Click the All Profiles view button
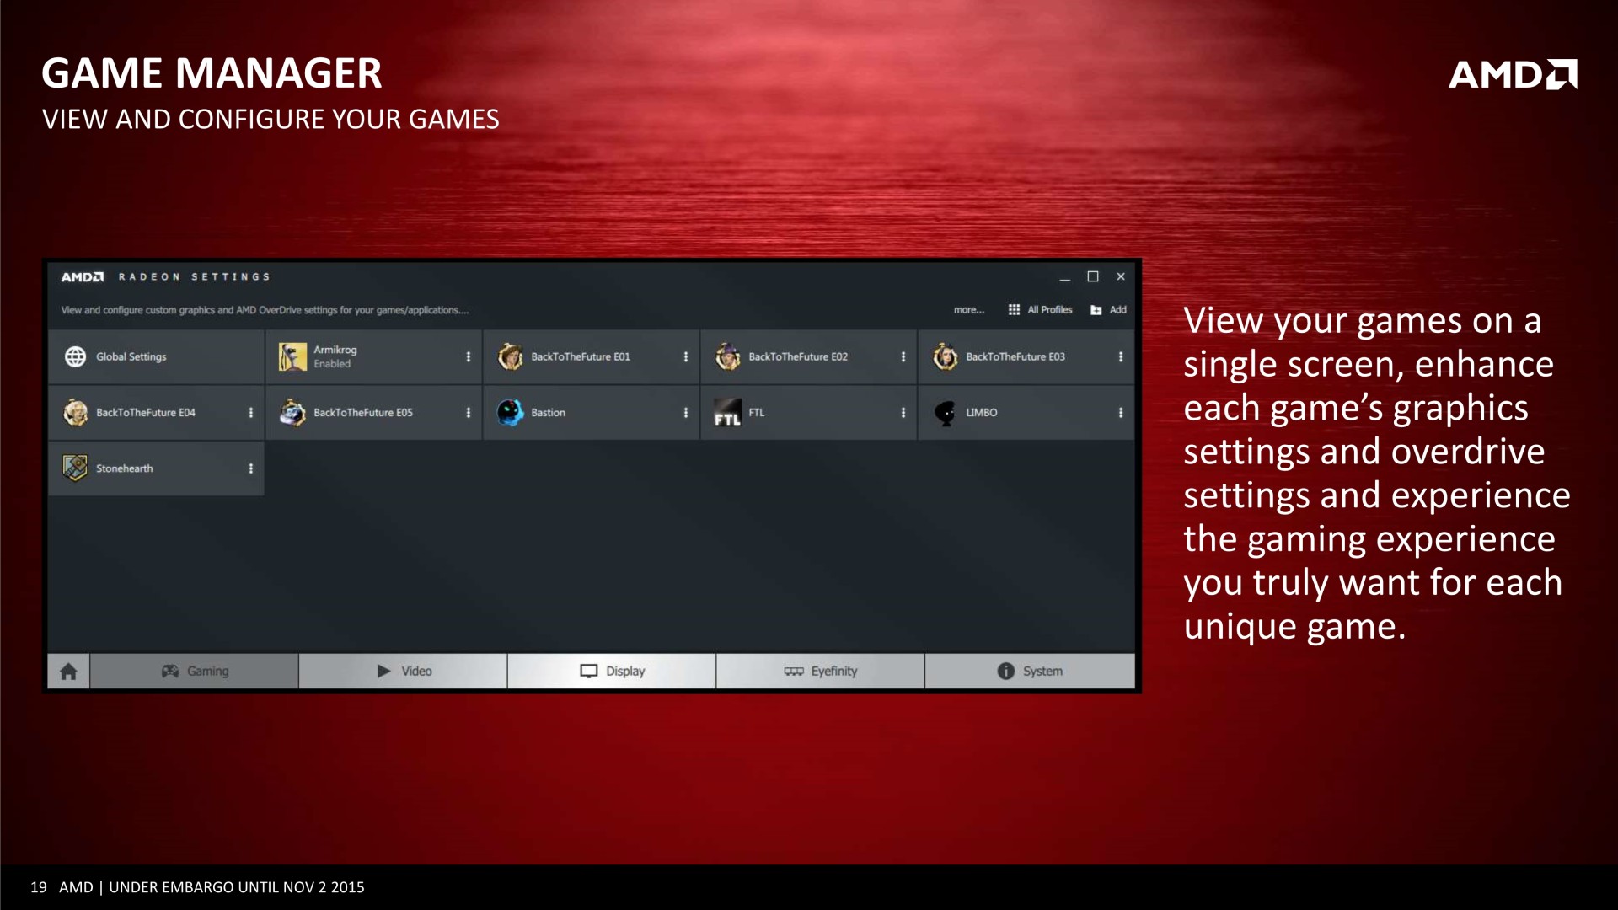 (x=1041, y=310)
